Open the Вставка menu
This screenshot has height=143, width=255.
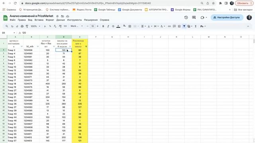click(x=39, y=20)
